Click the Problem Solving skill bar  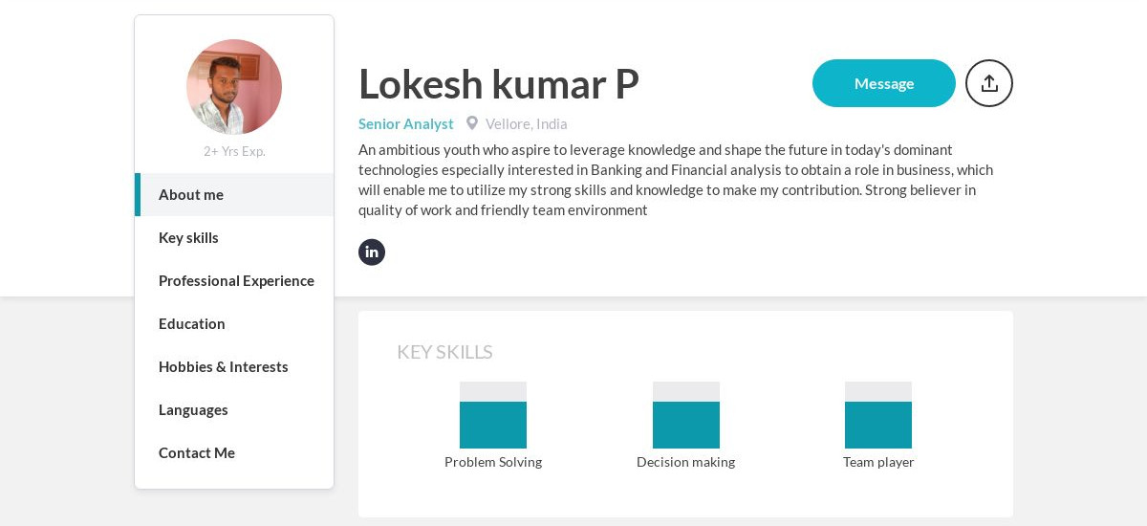click(x=493, y=415)
